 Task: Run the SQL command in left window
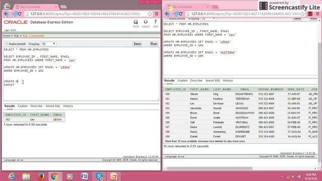[154, 44]
